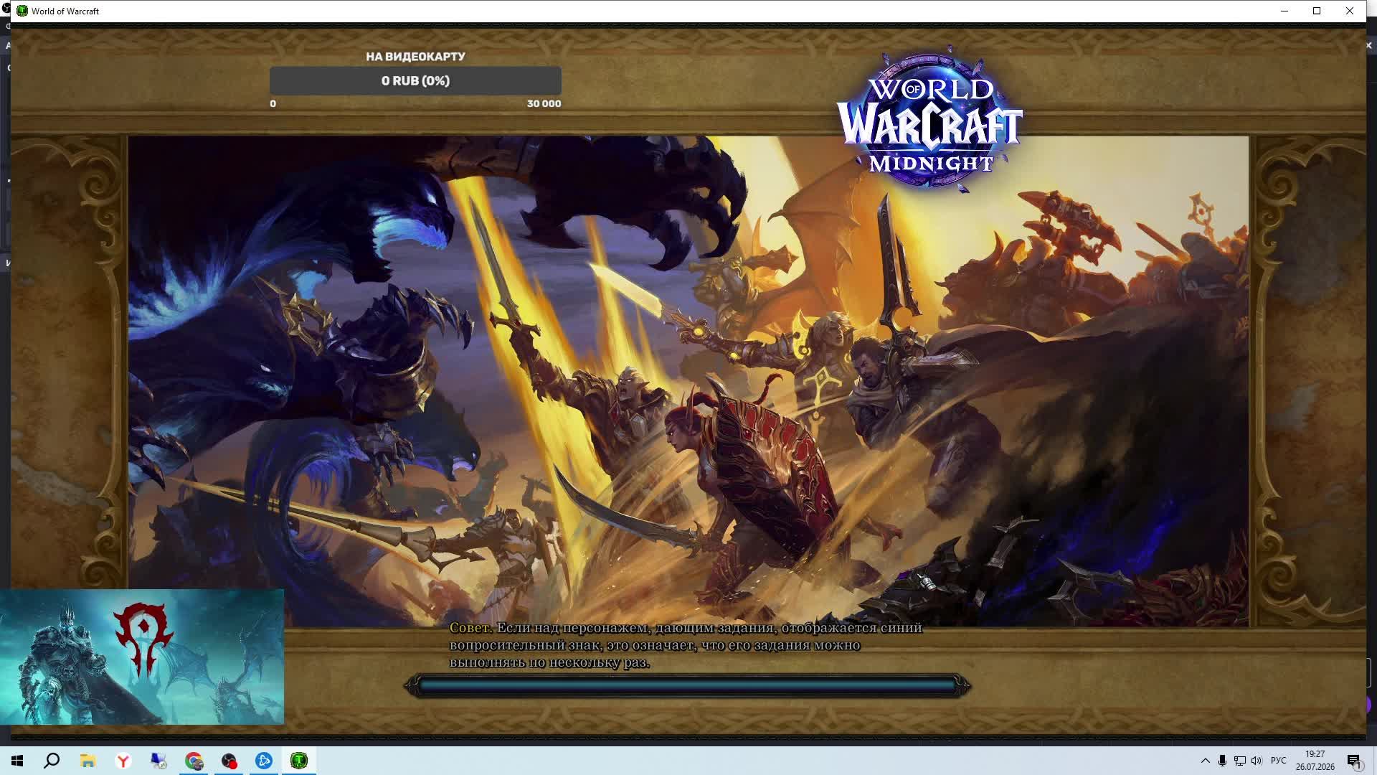Click the microphone tray icon
Viewport: 1377px width, 775px height.
point(1223,761)
